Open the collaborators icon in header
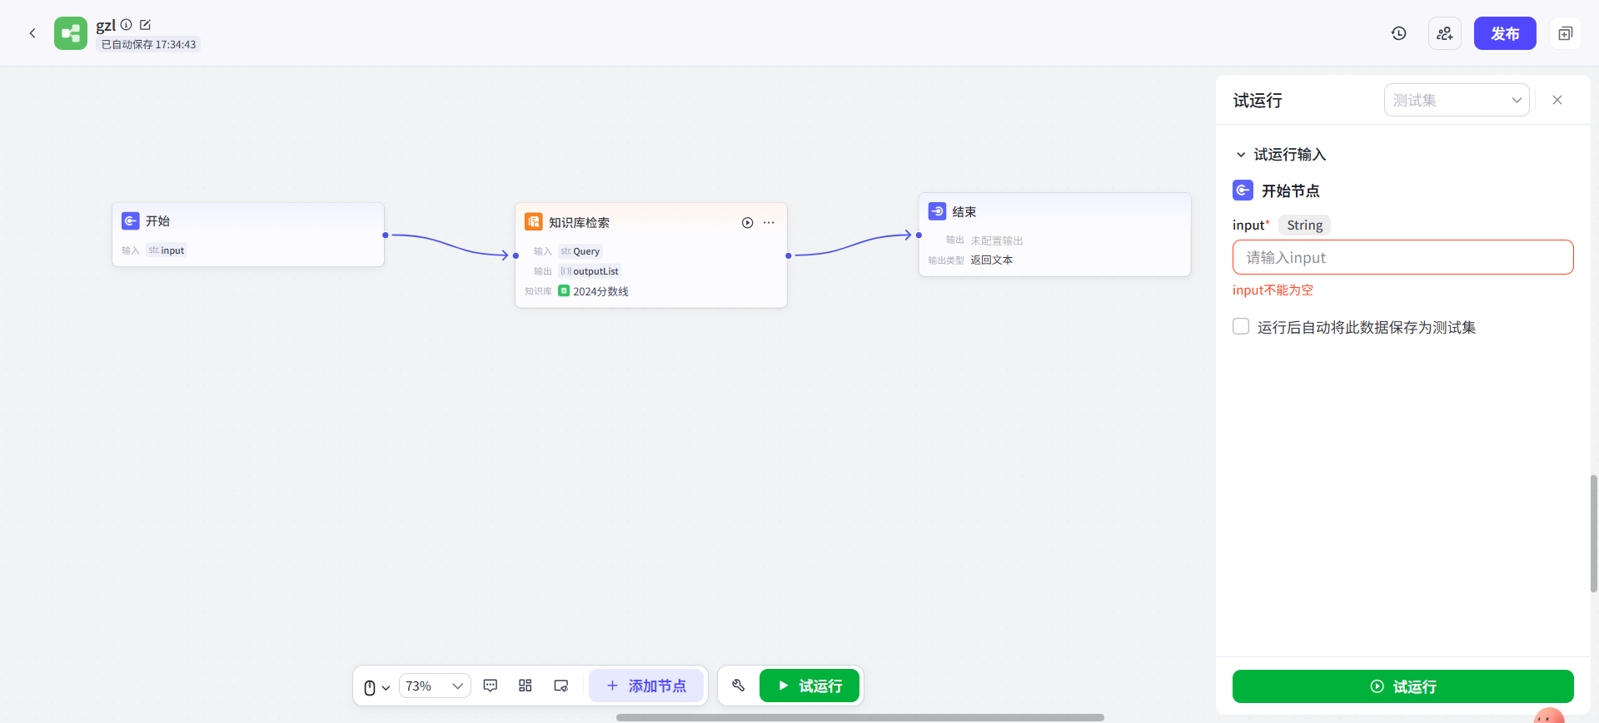This screenshot has width=1599, height=723. pos(1445,33)
